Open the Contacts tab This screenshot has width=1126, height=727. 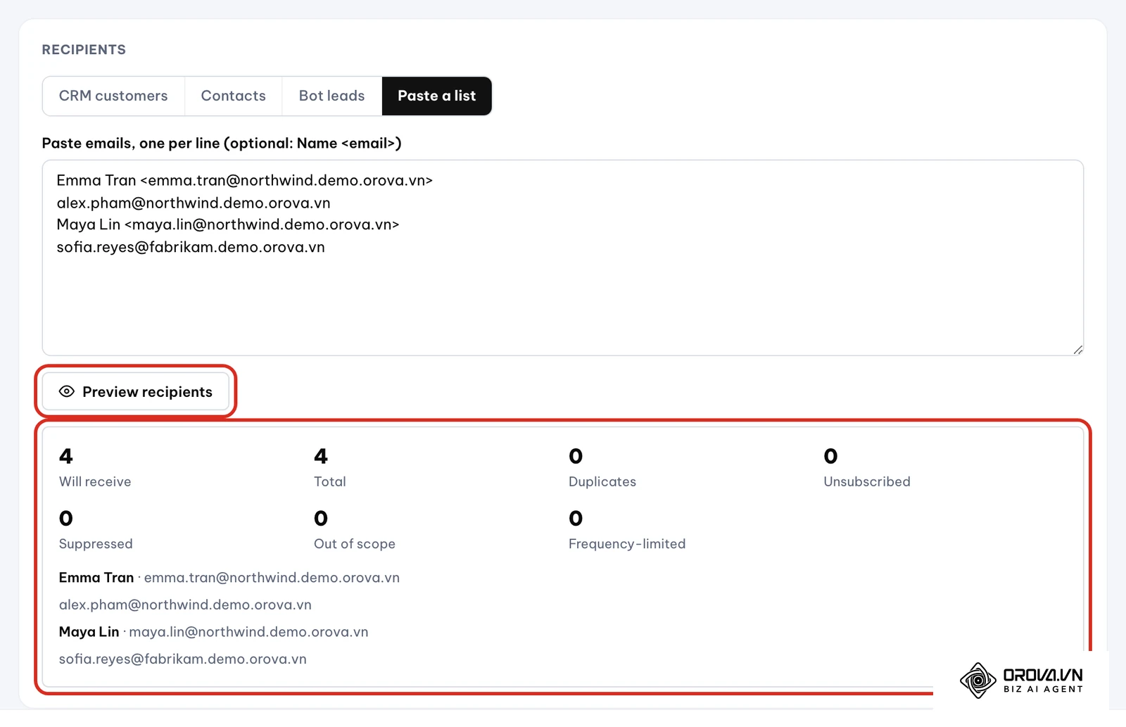(234, 96)
